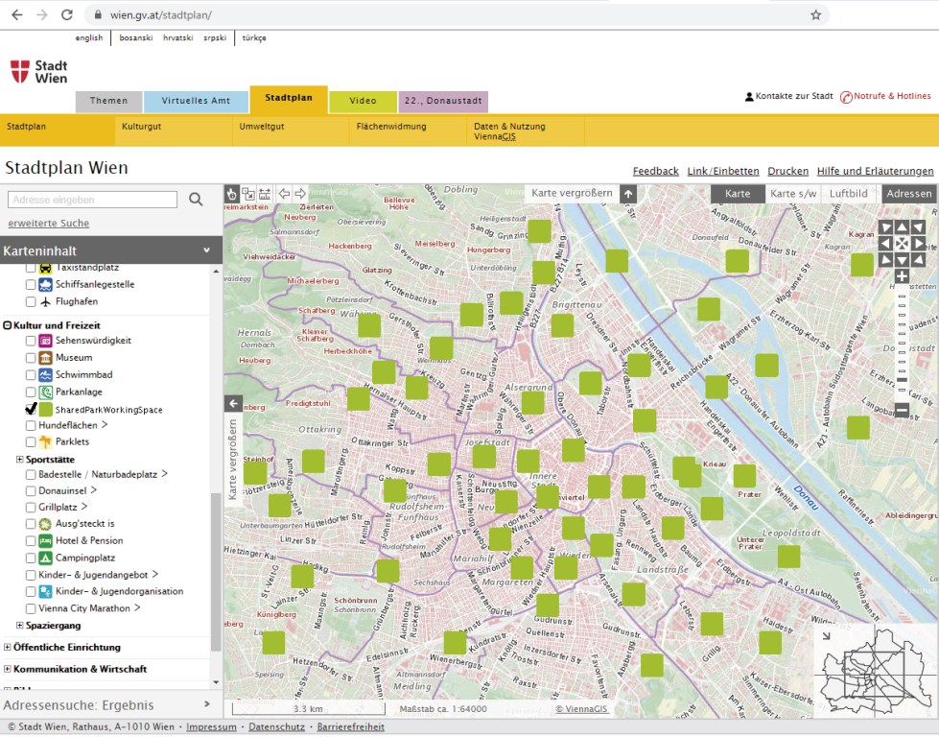Tick the Schwimmbad checkbox
This screenshot has height=737, width=939.
[31, 375]
